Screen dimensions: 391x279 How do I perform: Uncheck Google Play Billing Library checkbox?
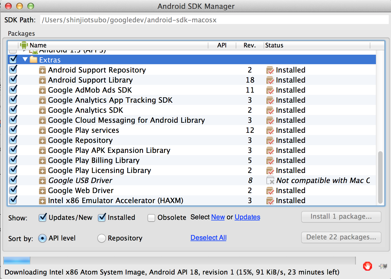[13, 160]
